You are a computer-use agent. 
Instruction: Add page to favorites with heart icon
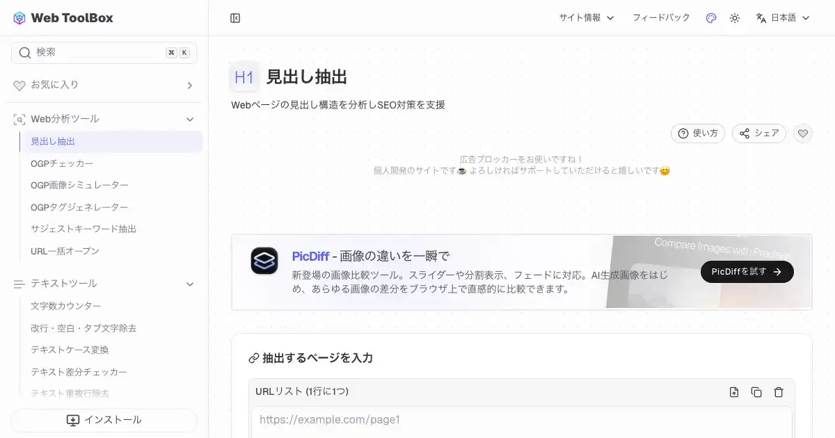803,133
